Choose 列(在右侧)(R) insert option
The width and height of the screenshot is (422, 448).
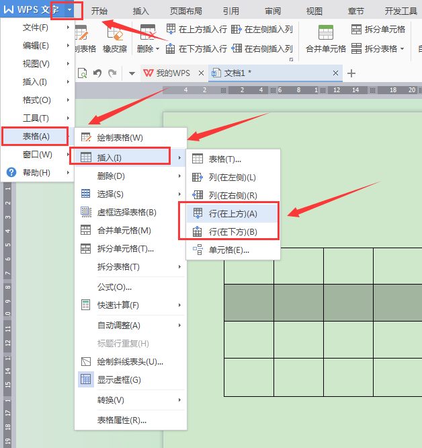point(233,196)
